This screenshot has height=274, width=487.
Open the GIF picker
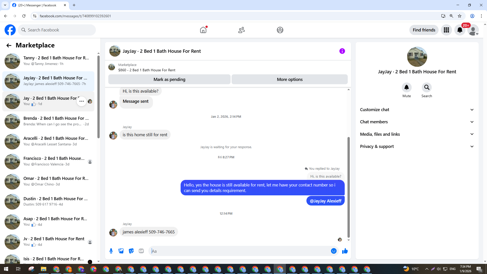(141, 251)
